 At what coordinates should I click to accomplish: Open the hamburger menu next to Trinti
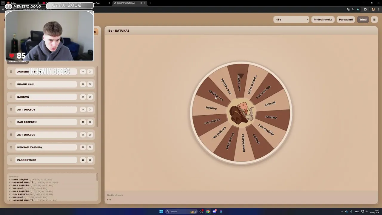(374, 19)
